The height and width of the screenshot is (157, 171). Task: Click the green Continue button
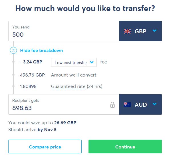coord(125,146)
